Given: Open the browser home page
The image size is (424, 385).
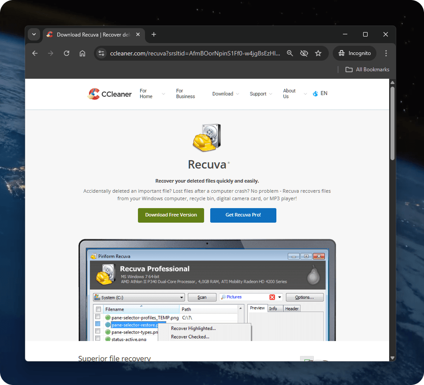Looking at the screenshot, I should point(82,53).
